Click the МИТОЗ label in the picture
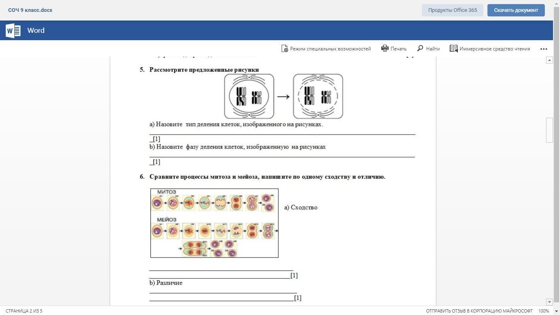Screen dimensions: 560x315 (166, 192)
